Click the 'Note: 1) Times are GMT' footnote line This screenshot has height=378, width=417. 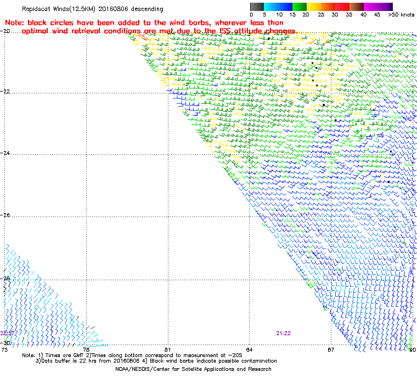click(x=132, y=355)
